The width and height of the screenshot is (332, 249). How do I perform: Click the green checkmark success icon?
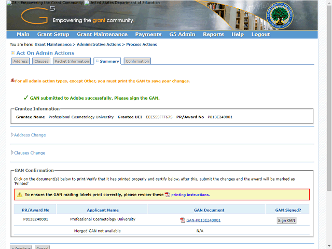(26, 98)
